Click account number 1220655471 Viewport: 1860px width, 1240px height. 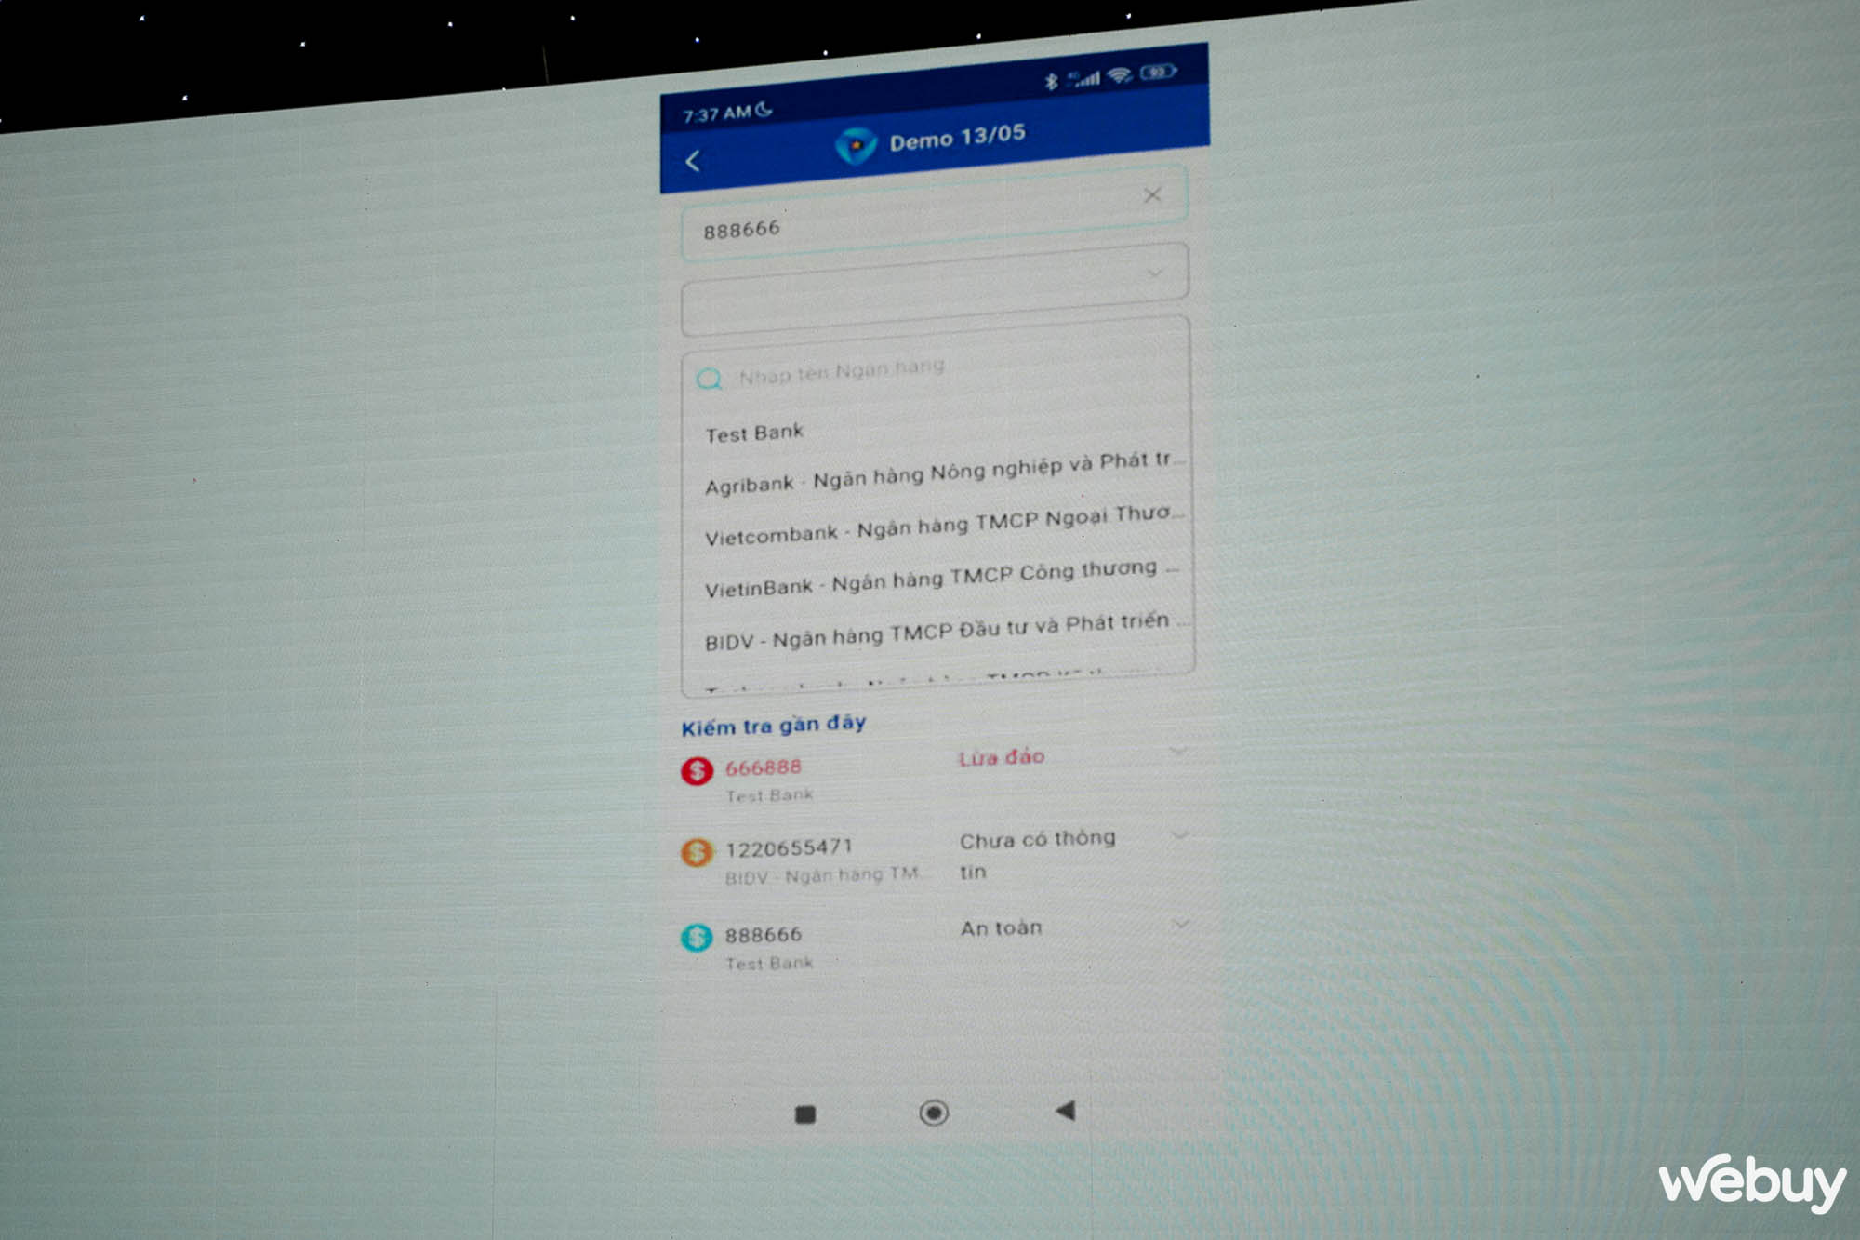pyautogui.click(x=789, y=848)
